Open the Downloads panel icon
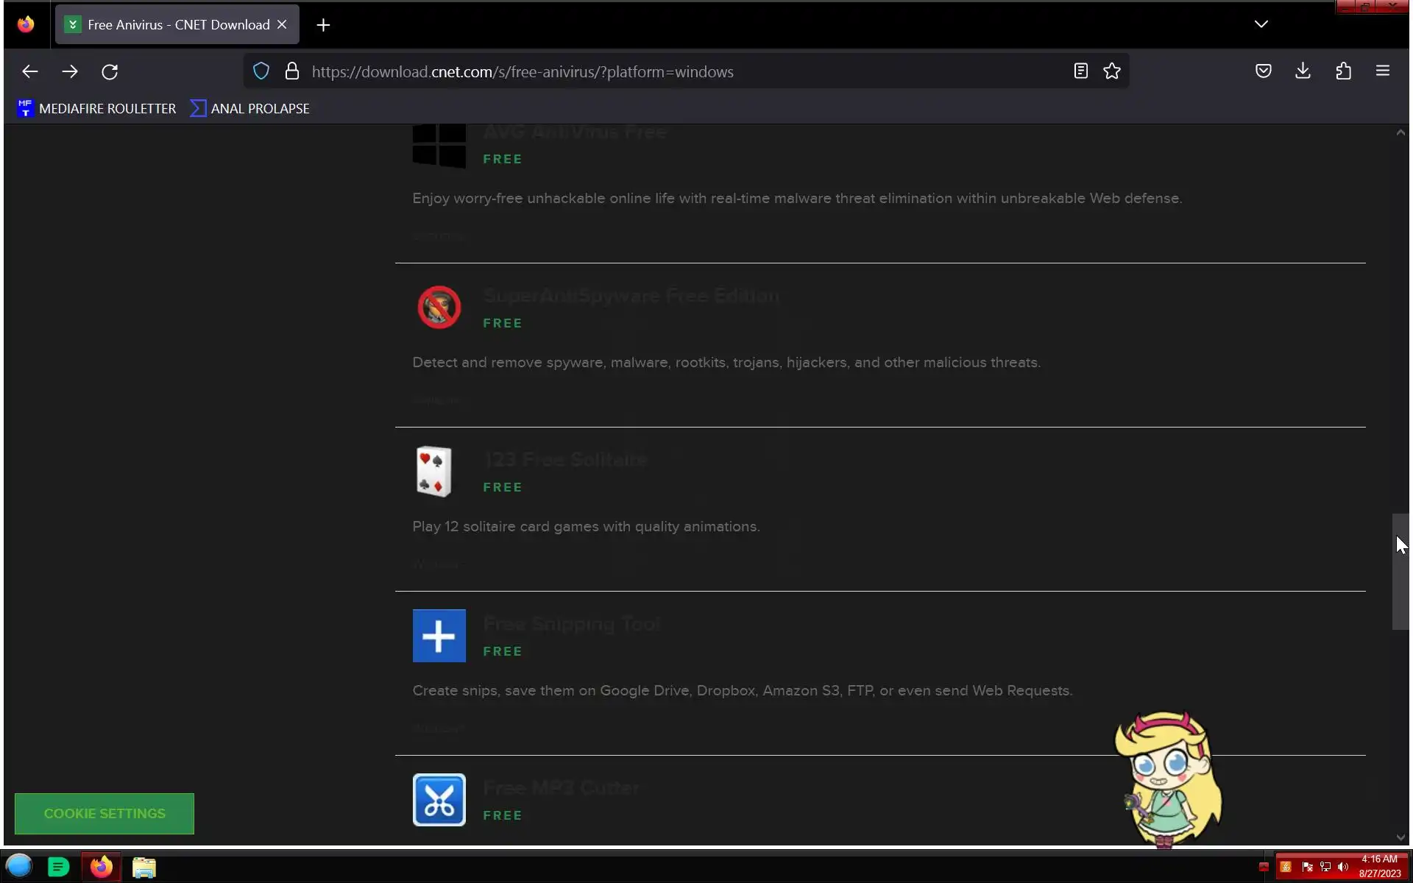The height and width of the screenshot is (883, 1413). click(x=1303, y=71)
